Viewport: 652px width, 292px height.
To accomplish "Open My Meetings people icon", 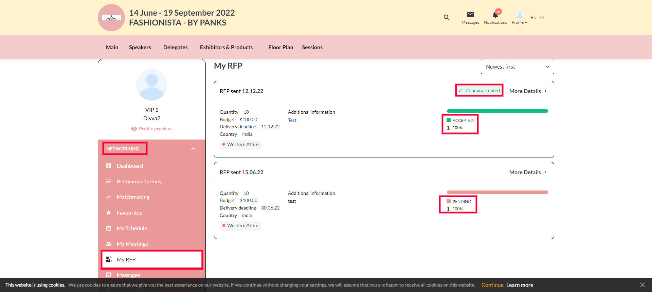I will 109,244.
